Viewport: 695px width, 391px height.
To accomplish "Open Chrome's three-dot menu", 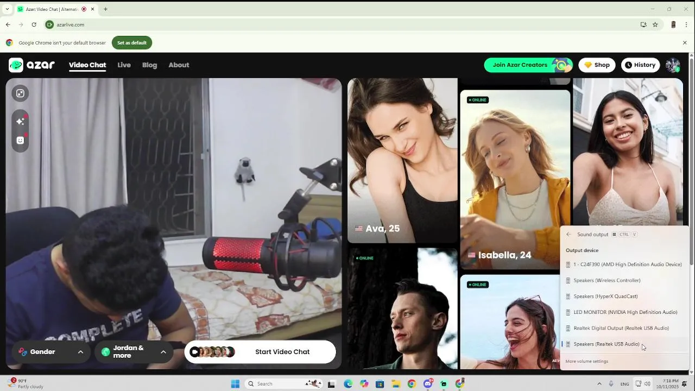I will [686, 24].
